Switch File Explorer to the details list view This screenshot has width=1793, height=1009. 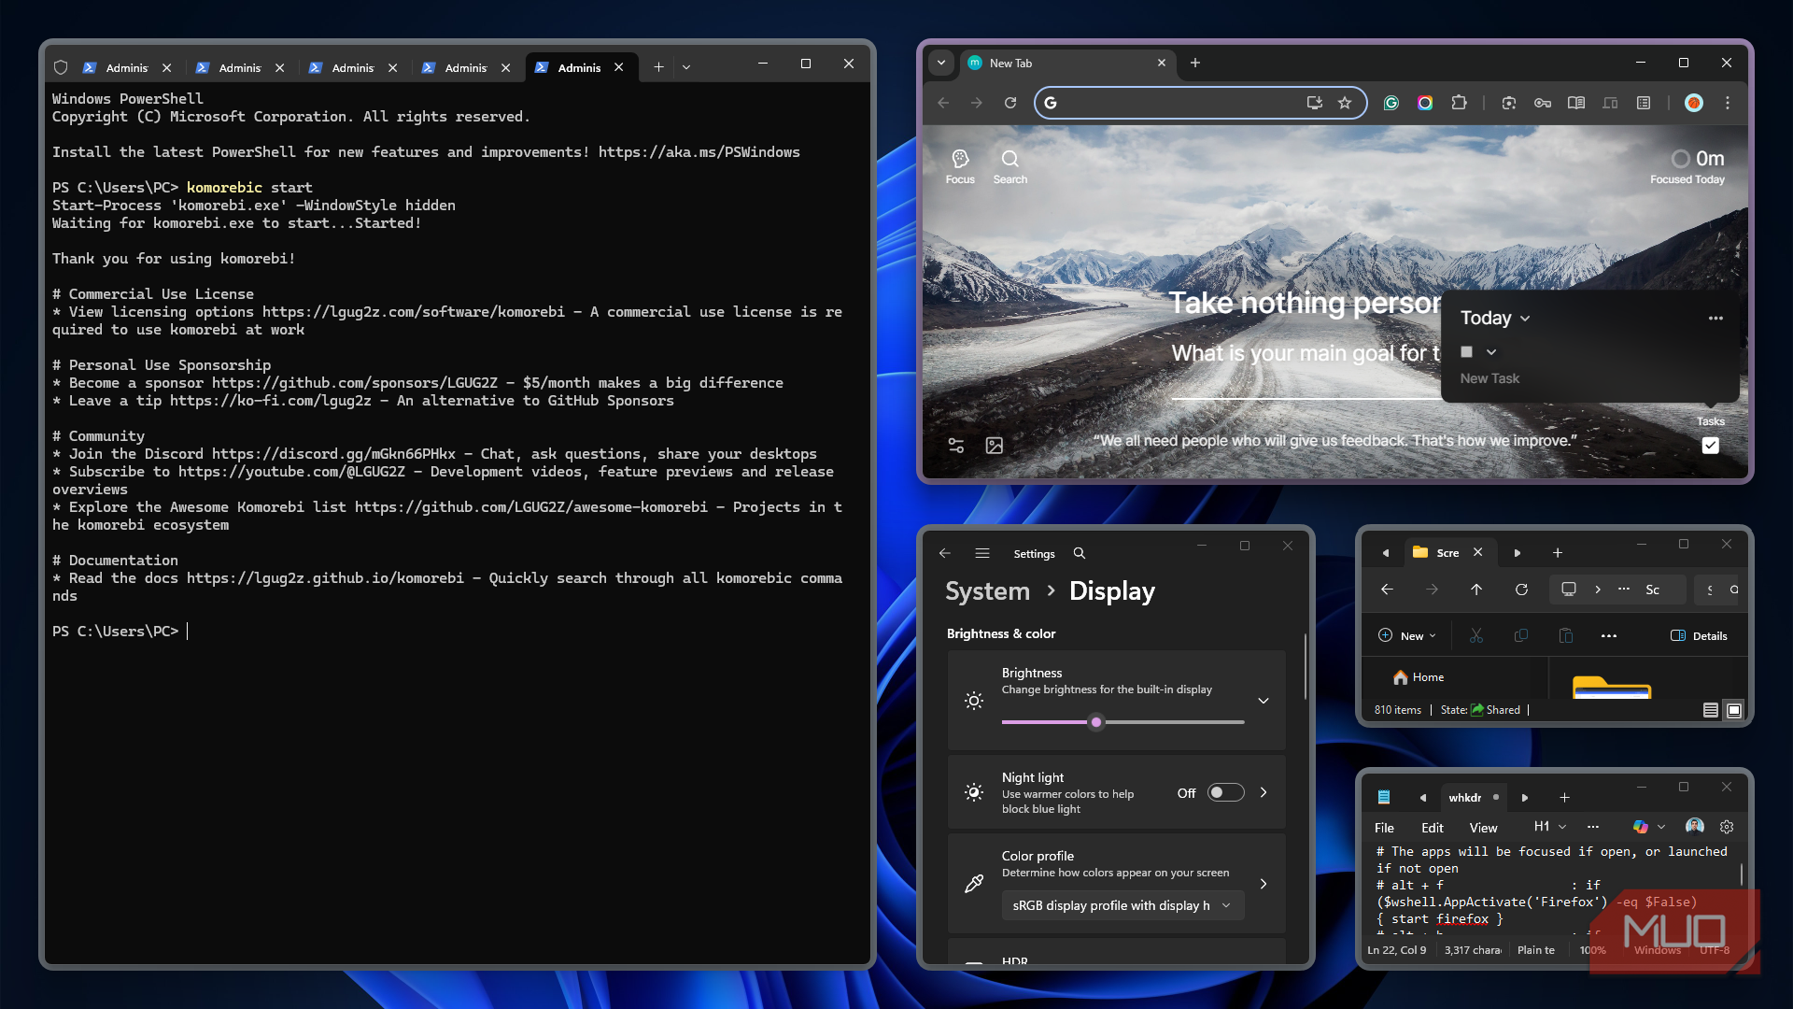(x=1711, y=710)
